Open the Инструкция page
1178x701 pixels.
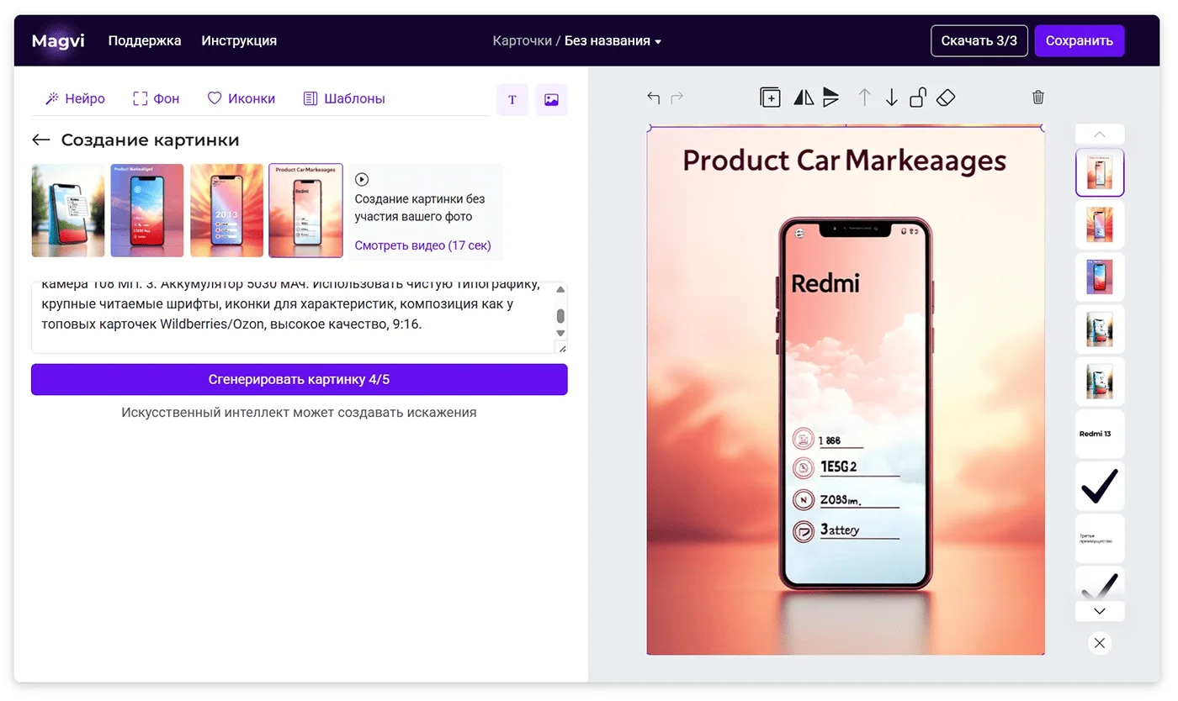[x=239, y=40]
